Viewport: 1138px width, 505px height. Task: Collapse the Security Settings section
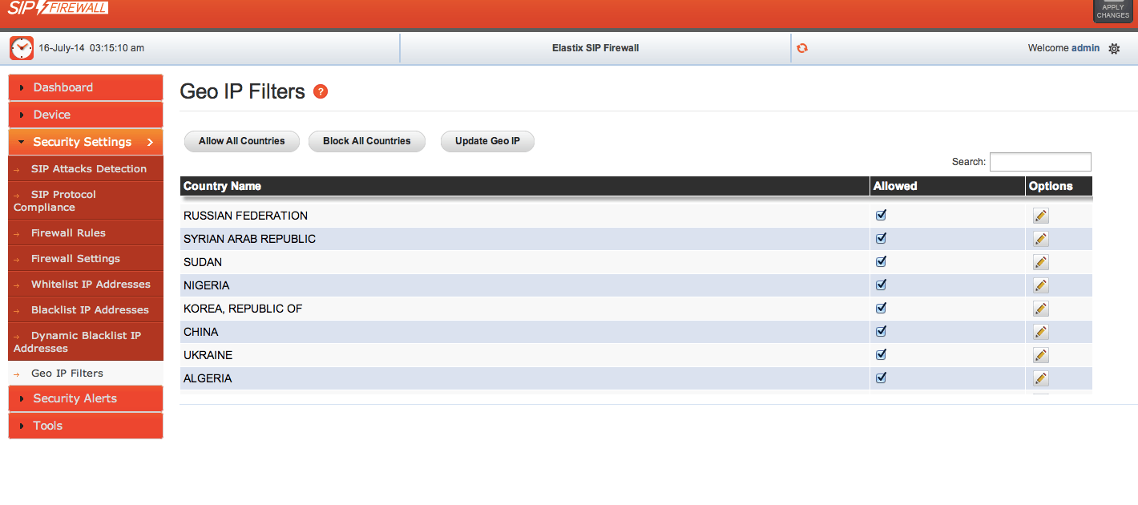tap(85, 142)
